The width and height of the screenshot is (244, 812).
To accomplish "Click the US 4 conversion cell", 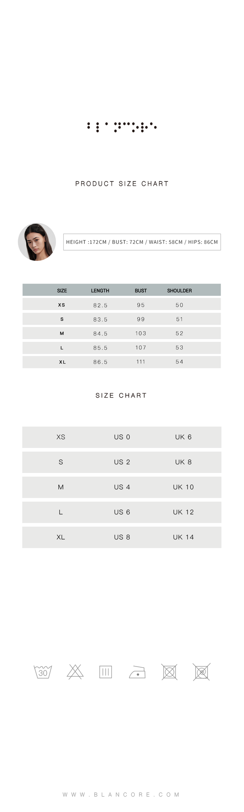I will tap(122, 487).
